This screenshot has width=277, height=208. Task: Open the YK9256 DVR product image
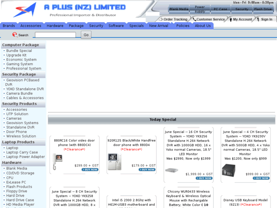[x=171, y=170]
